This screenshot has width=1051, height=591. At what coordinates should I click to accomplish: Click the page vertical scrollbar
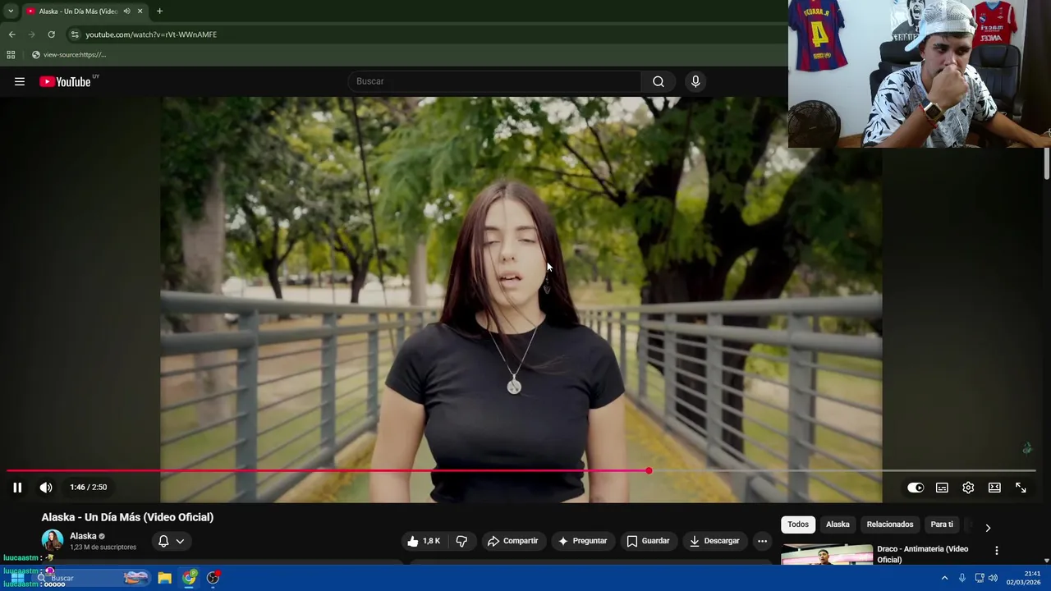click(1047, 163)
